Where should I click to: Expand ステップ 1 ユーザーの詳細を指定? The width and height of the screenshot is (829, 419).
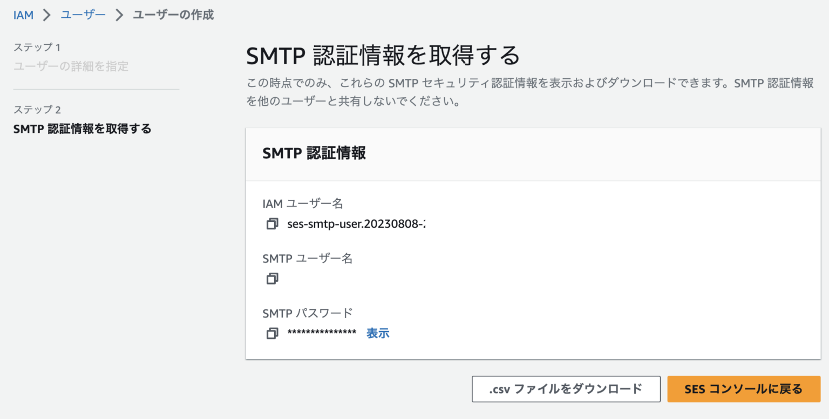click(71, 66)
